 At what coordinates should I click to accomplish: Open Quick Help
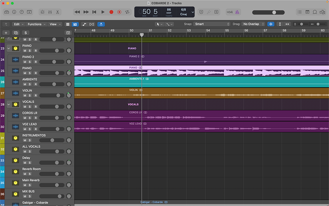22,12
